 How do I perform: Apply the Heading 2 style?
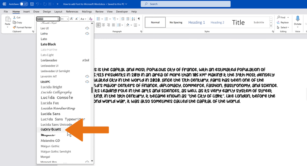click(217, 22)
